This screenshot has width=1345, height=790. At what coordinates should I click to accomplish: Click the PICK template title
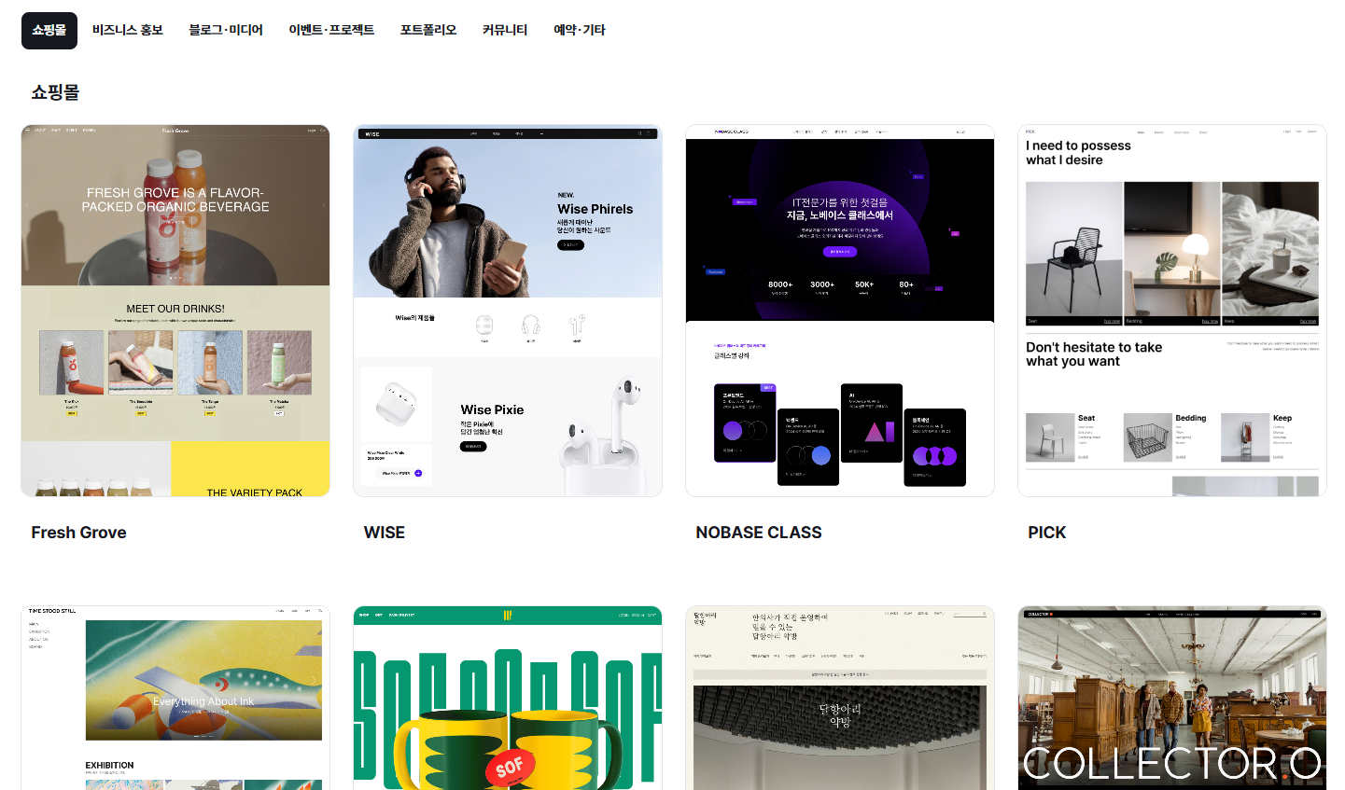pyautogui.click(x=1047, y=533)
